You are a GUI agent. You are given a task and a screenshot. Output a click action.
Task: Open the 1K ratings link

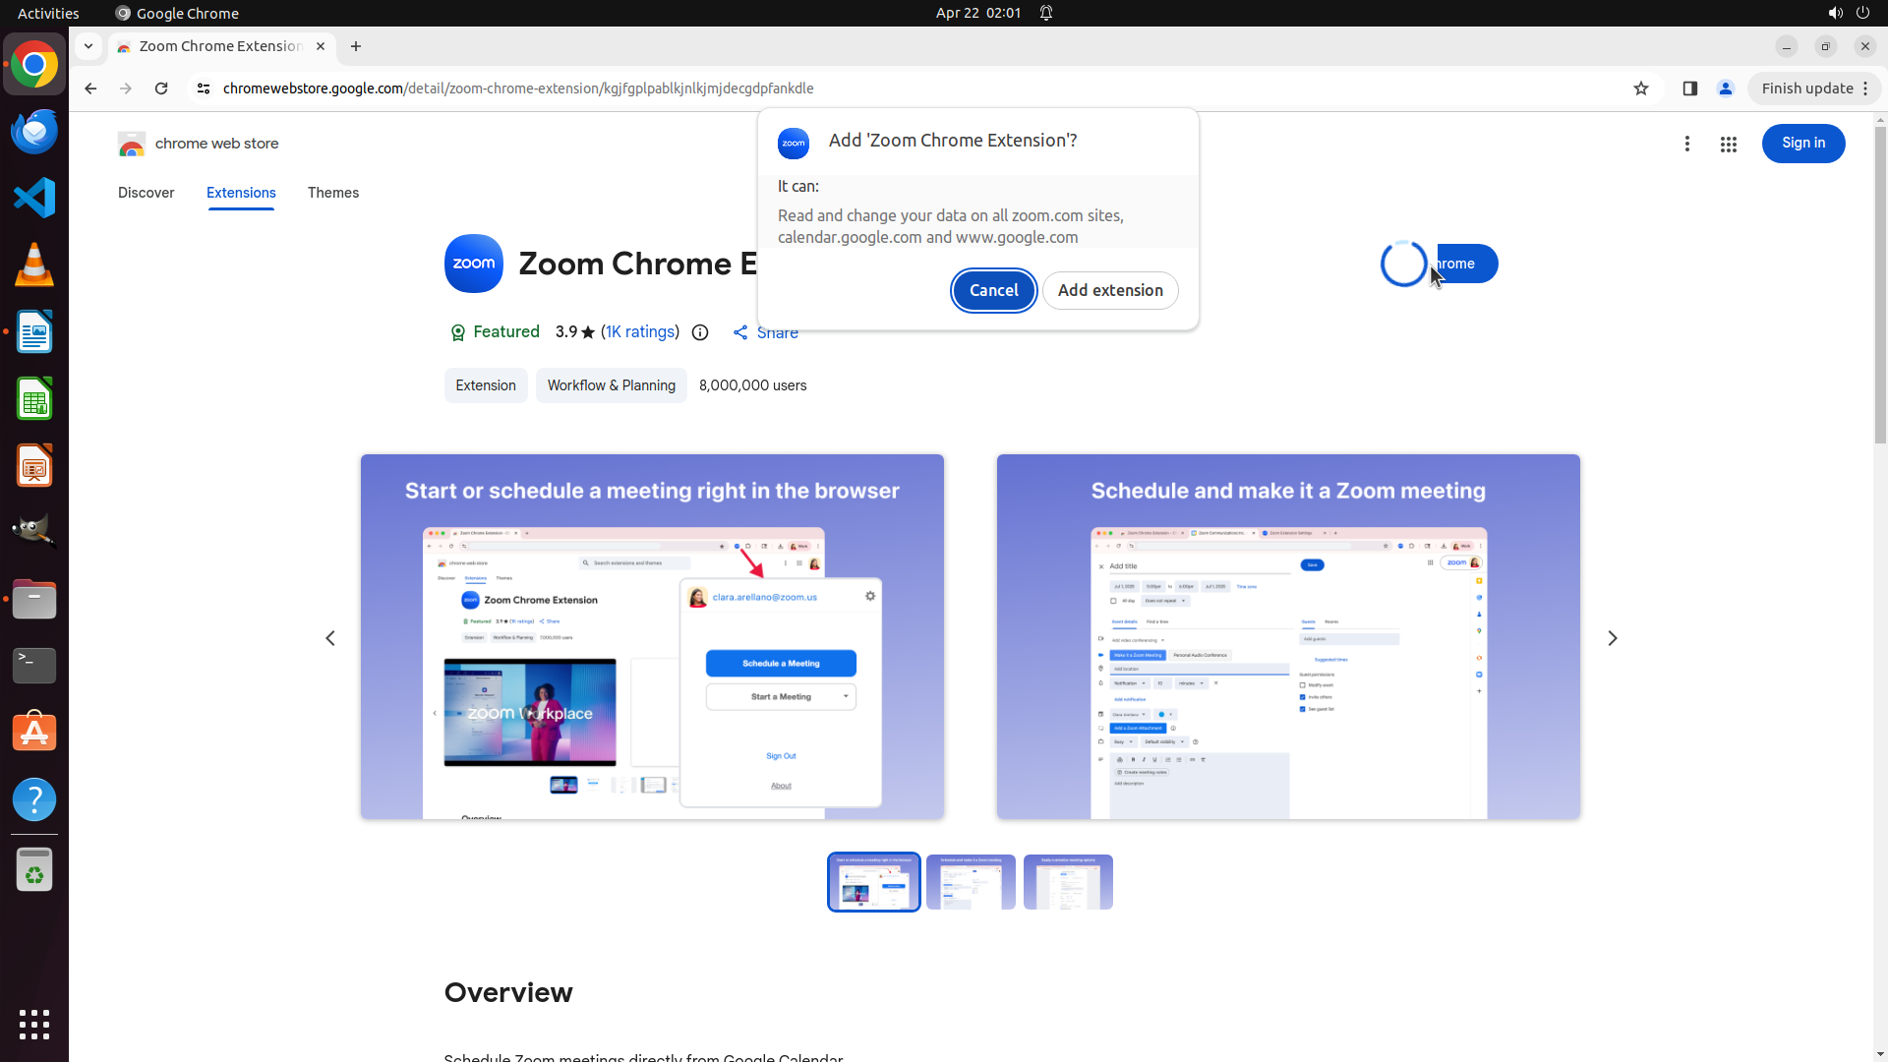[640, 332]
